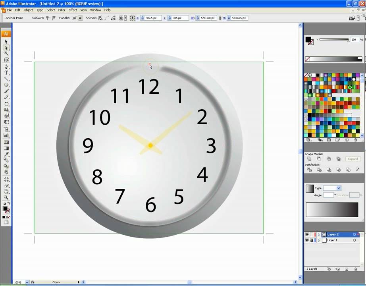Open the Filter menu
This screenshot has width=366, height=286.
pyautogui.click(x=62, y=10)
